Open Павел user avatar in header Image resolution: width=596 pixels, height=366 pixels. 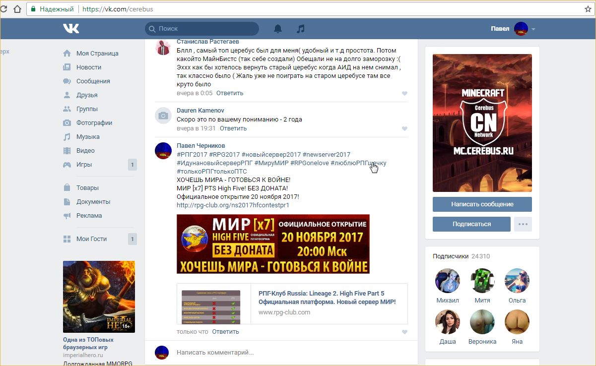521,29
